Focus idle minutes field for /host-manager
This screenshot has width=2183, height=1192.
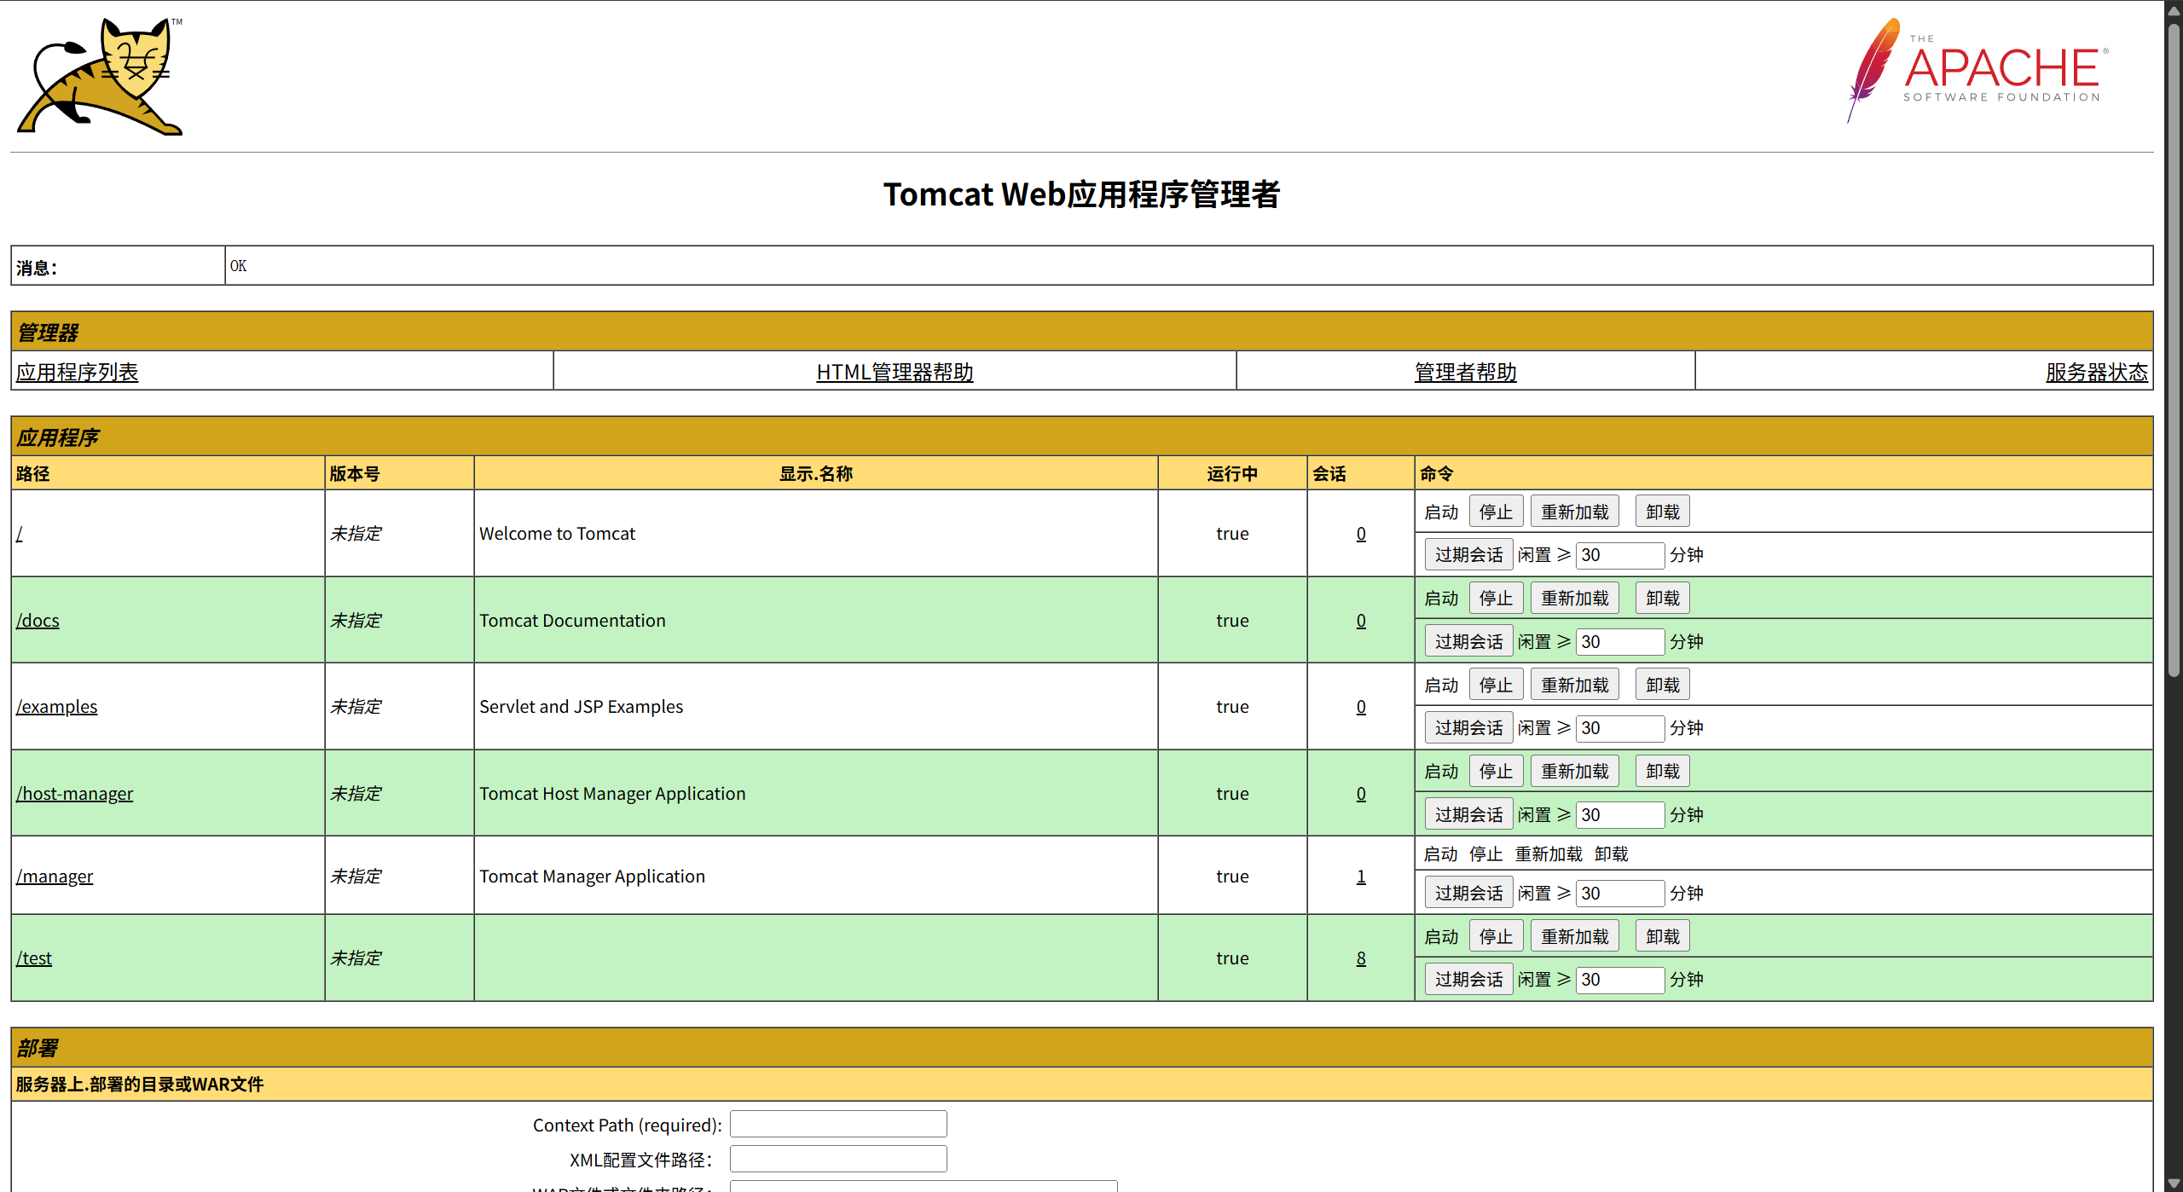click(x=1619, y=814)
